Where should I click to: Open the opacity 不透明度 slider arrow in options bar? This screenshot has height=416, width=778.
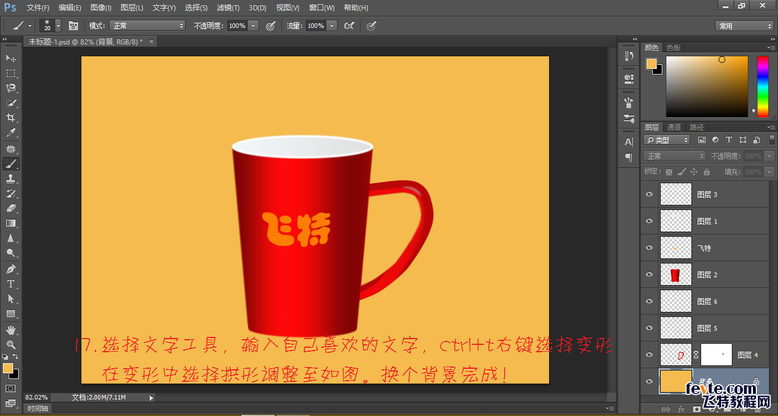coord(253,26)
